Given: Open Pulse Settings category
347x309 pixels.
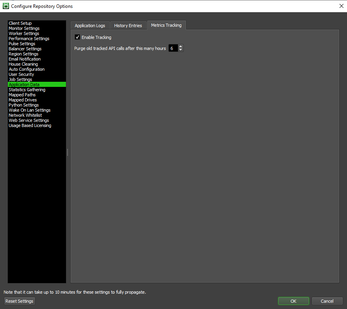Looking at the screenshot, I should coord(37,44).
